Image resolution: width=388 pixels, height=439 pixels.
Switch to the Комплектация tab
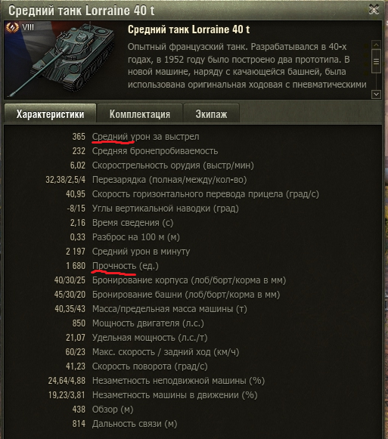pyautogui.click(x=140, y=113)
